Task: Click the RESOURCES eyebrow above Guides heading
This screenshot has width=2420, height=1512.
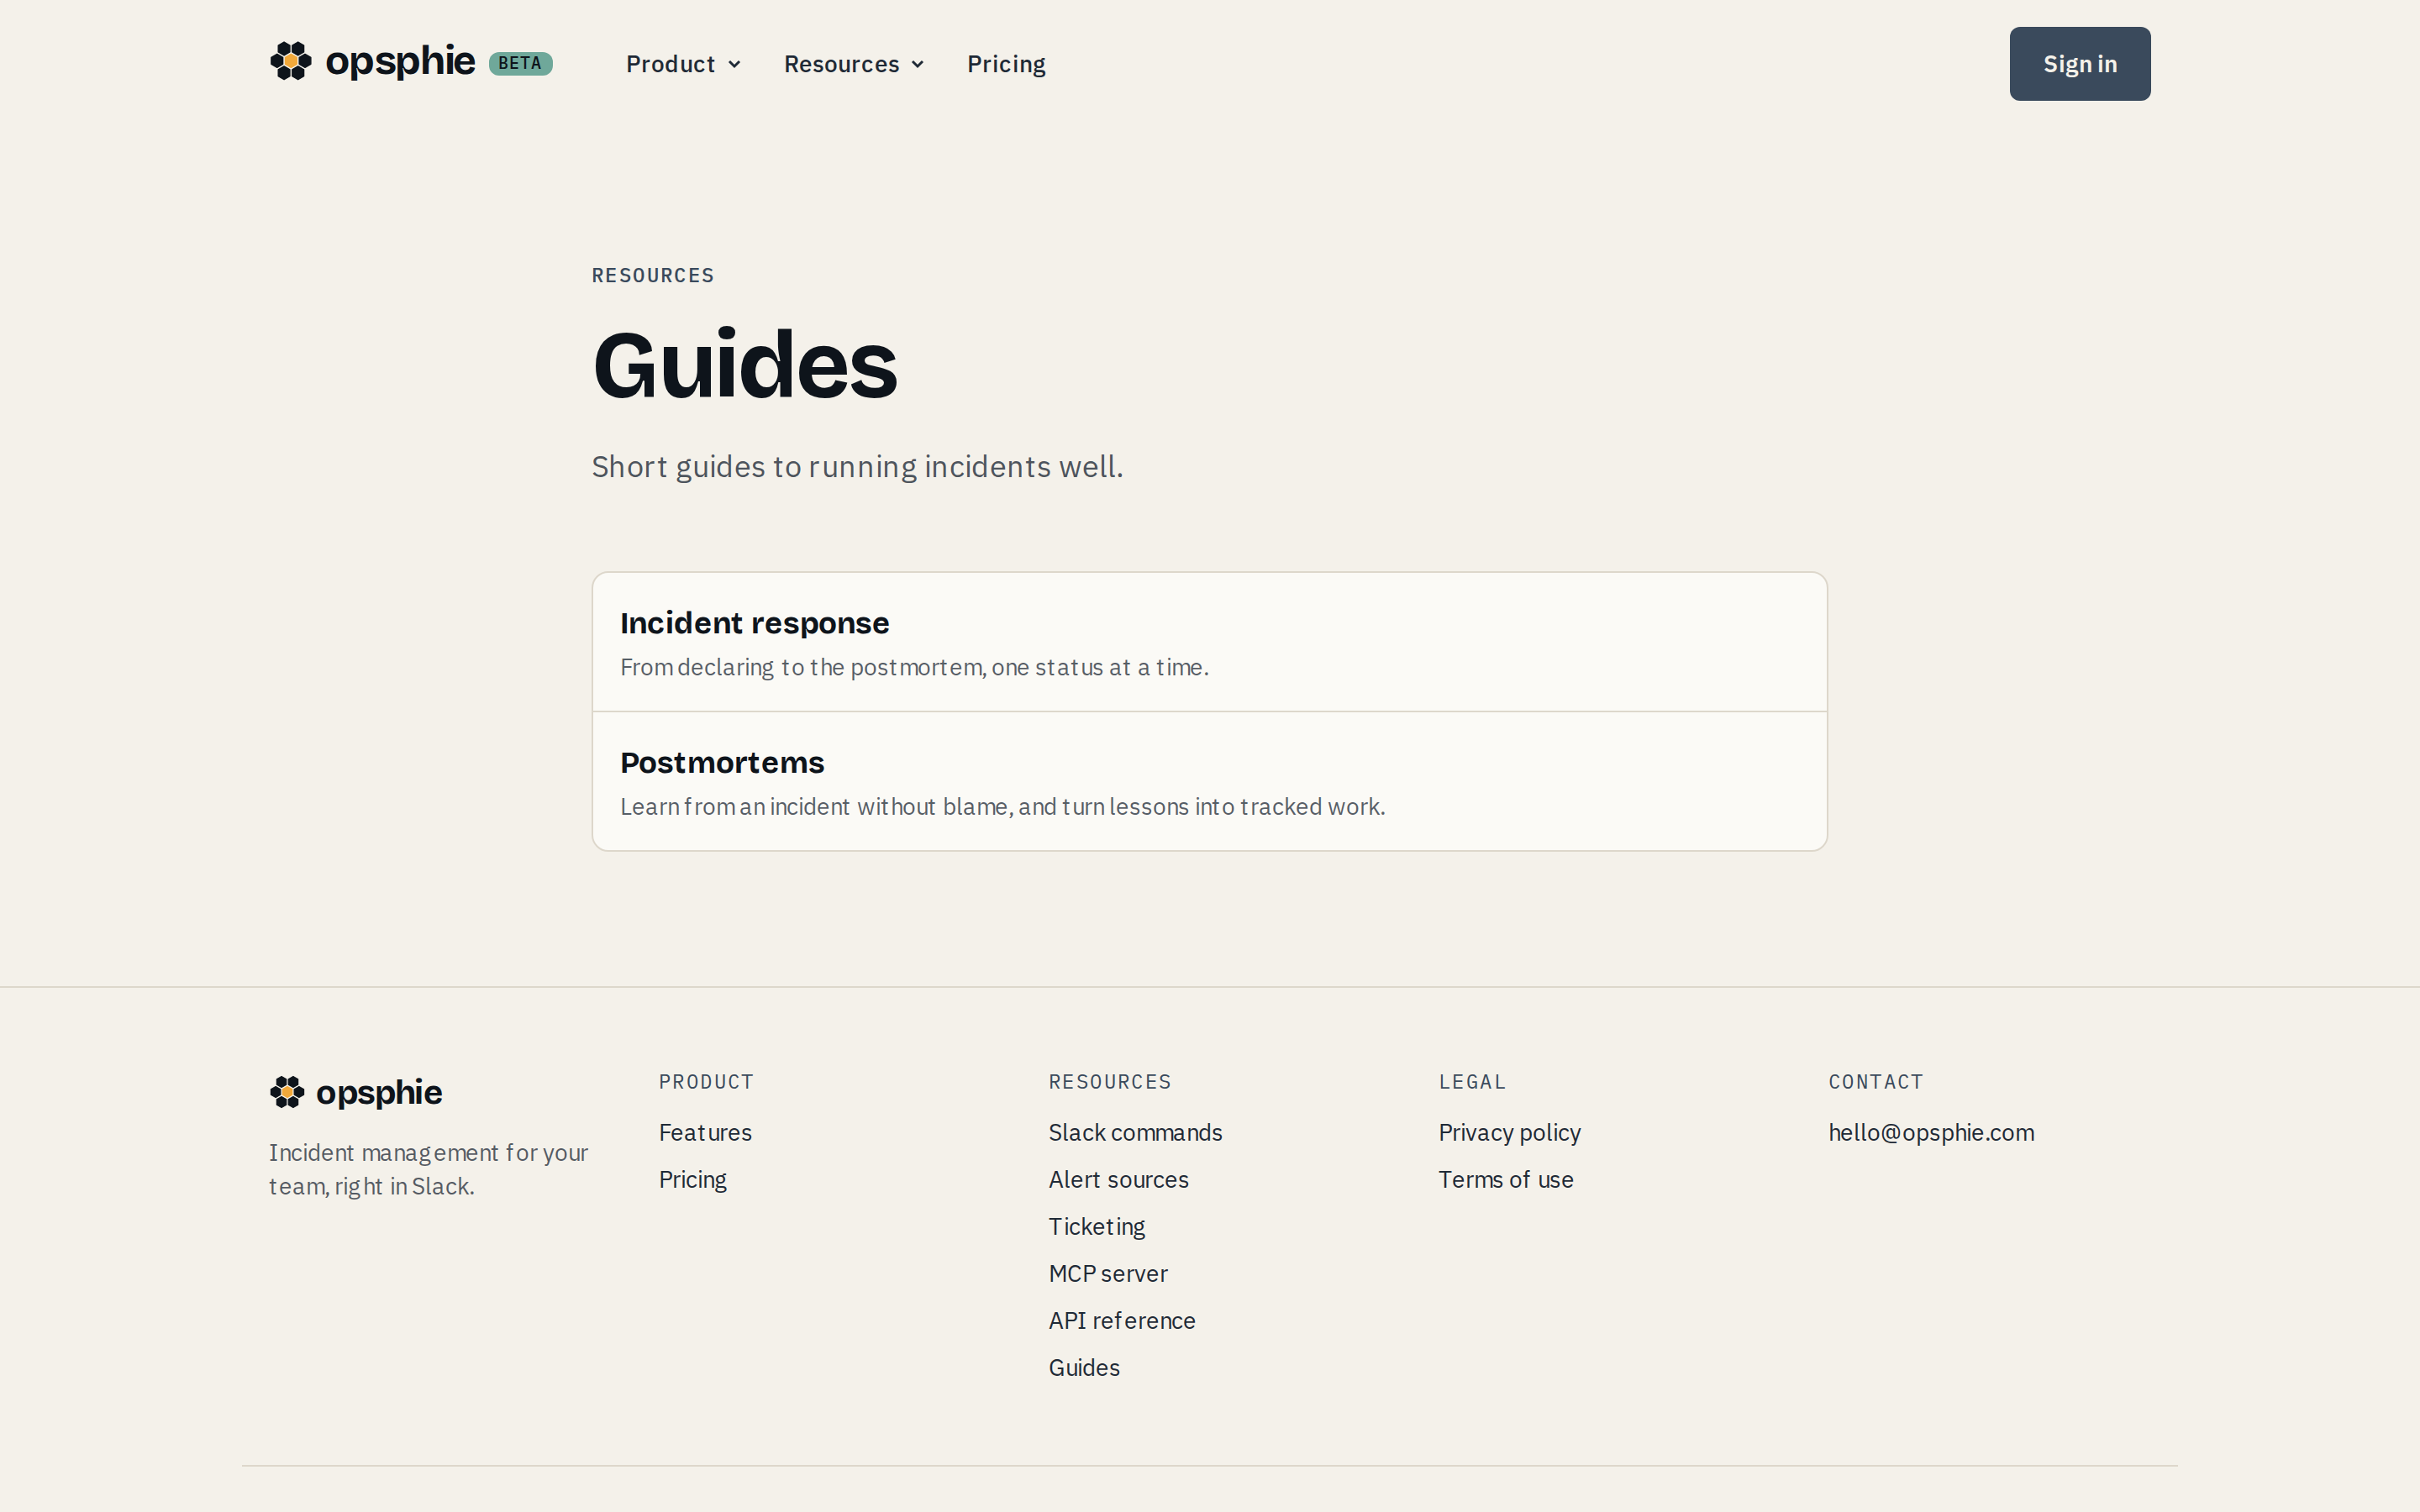Action: pyautogui.click(x=653, y=275)
